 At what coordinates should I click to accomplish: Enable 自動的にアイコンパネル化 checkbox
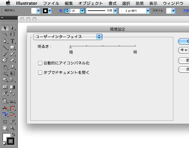point(40,63)
